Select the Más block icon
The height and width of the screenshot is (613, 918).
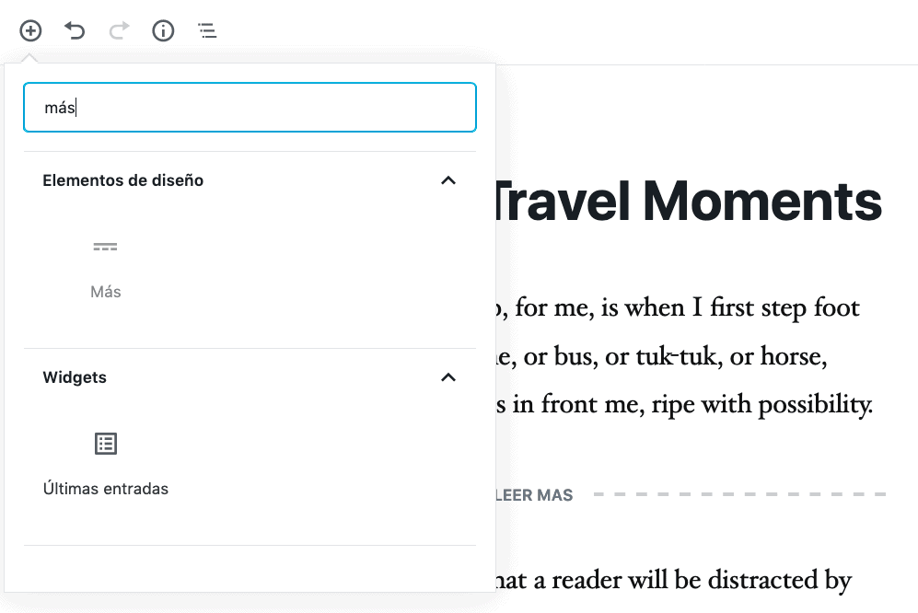106,247
